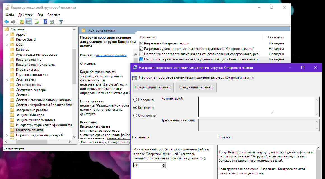Open the Help icon in toolbar
The image size is (325, 179).
(45, 22)
